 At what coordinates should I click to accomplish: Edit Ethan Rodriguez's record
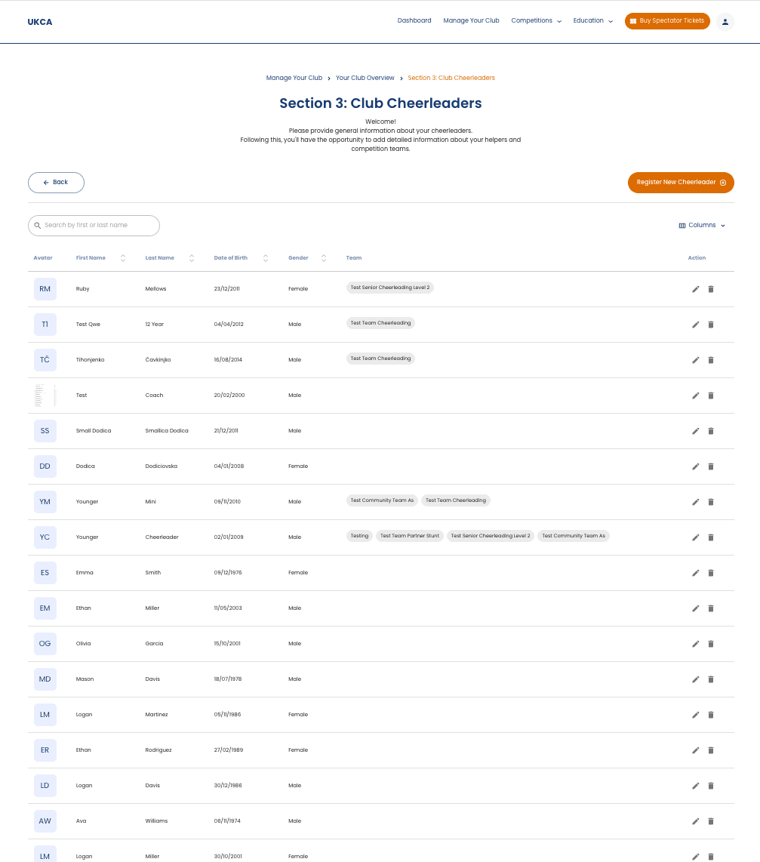(x=695, y=750)
